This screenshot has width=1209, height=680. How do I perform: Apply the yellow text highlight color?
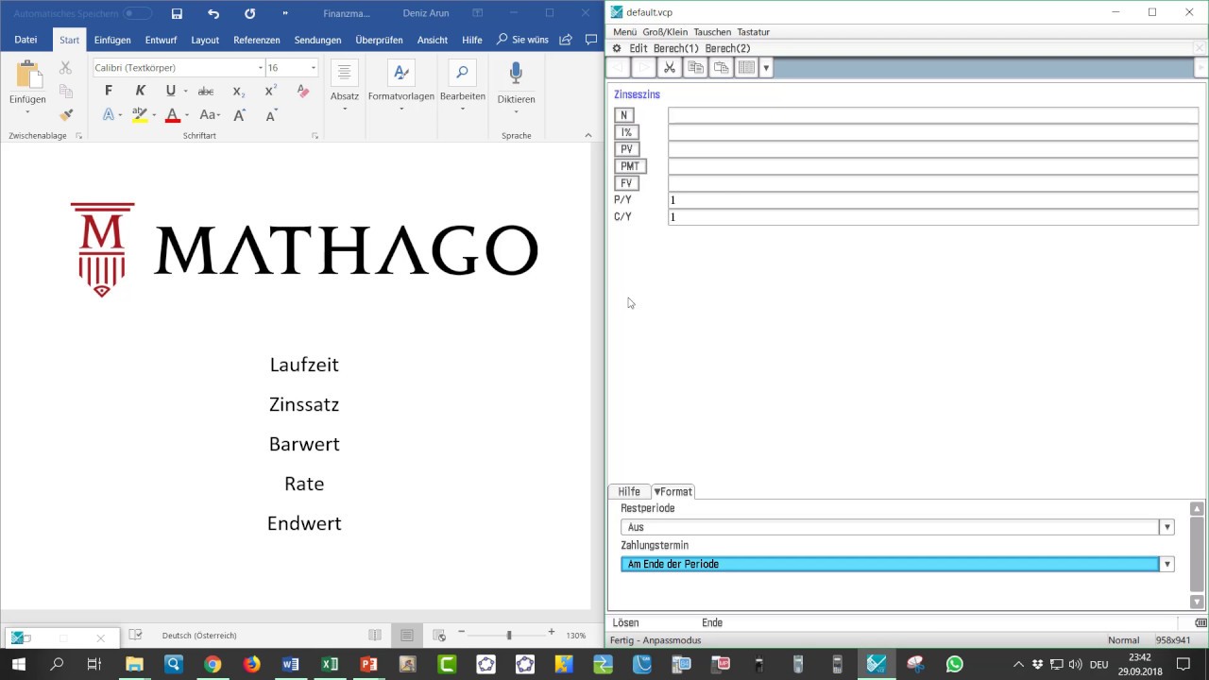[140, 115]
